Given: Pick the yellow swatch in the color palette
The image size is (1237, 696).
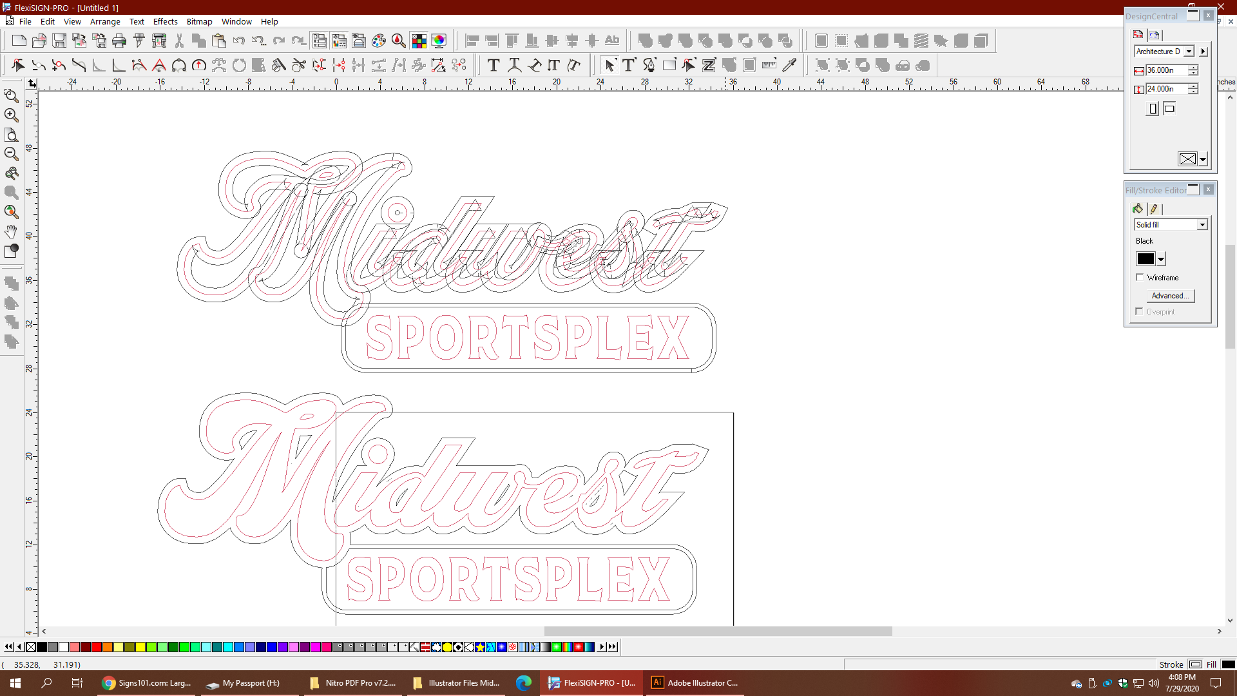Looking at the screenshot, I should tap(140, 647).
